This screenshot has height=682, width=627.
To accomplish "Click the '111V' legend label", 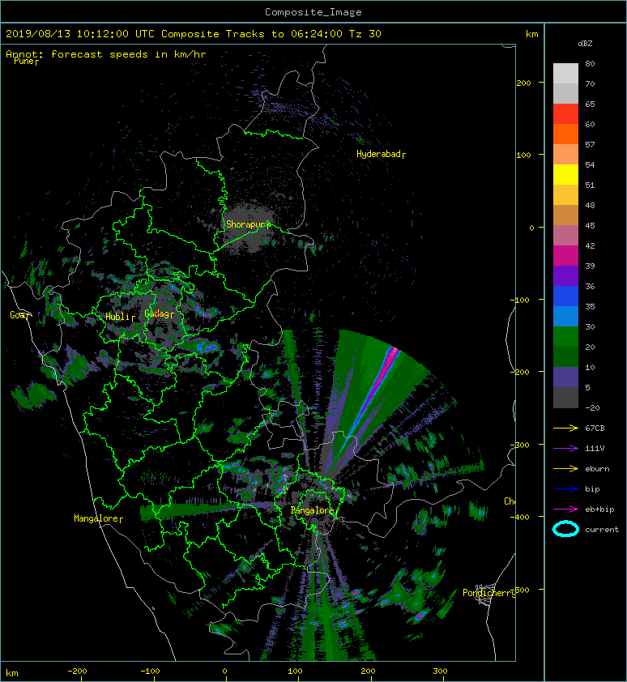I will (x=595, y=448).
